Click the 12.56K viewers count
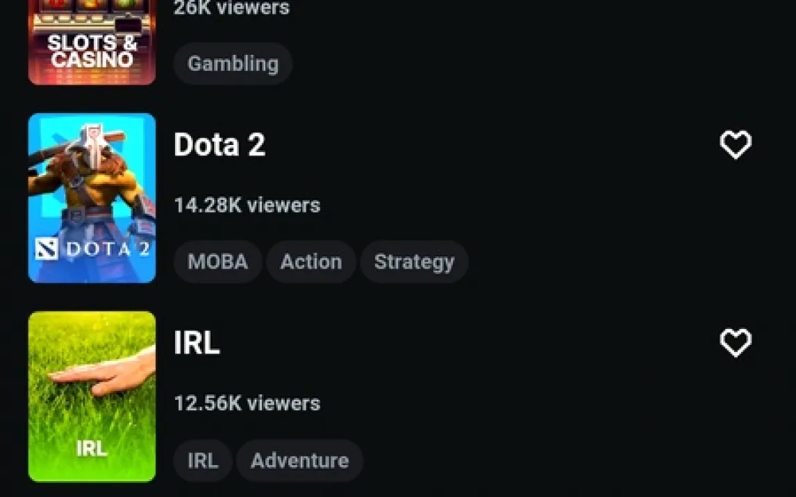This screenshot has height=497, width=796. coord(247,403)
